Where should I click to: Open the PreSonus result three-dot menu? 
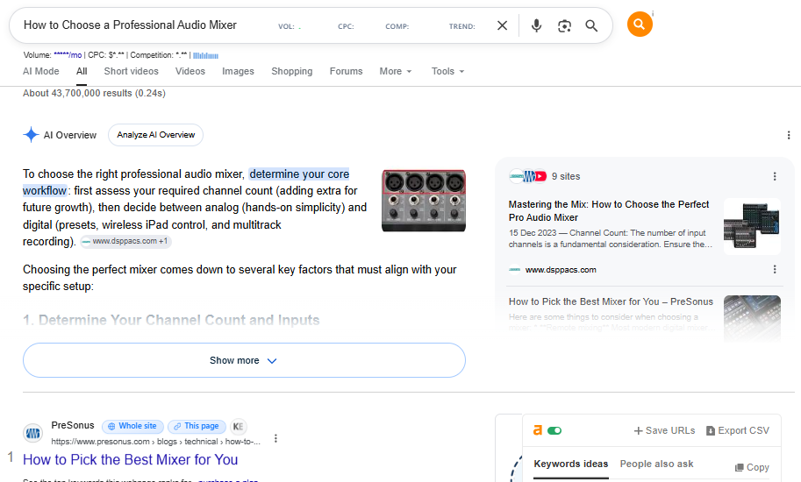coord(275,439)
